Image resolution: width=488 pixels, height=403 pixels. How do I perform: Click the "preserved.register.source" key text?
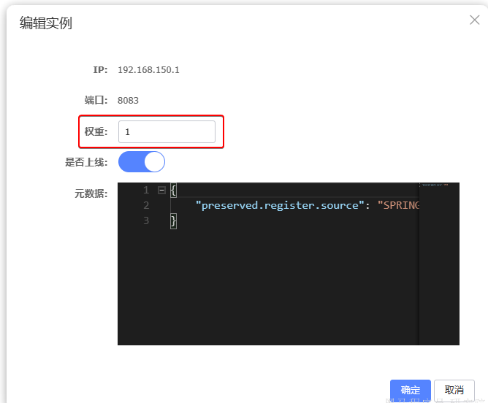(x=280, y=205)
